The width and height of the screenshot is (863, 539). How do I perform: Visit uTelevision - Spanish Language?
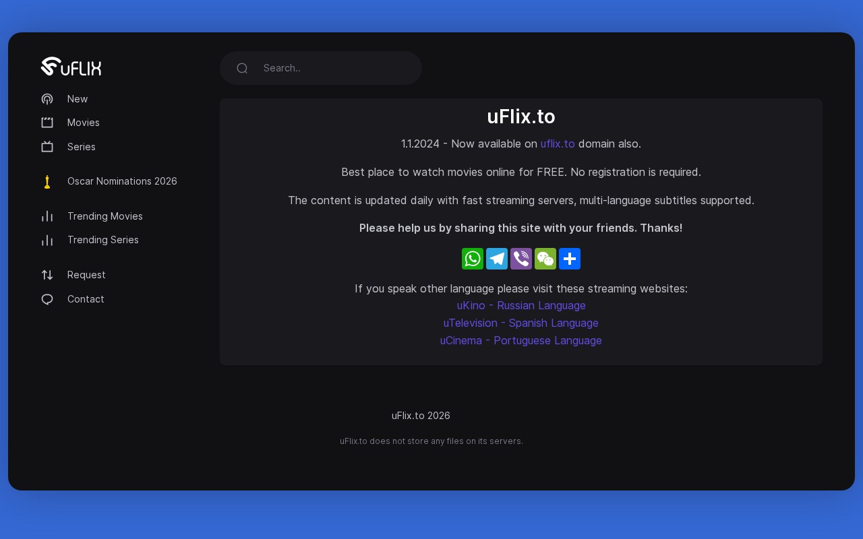coord(521,323)
